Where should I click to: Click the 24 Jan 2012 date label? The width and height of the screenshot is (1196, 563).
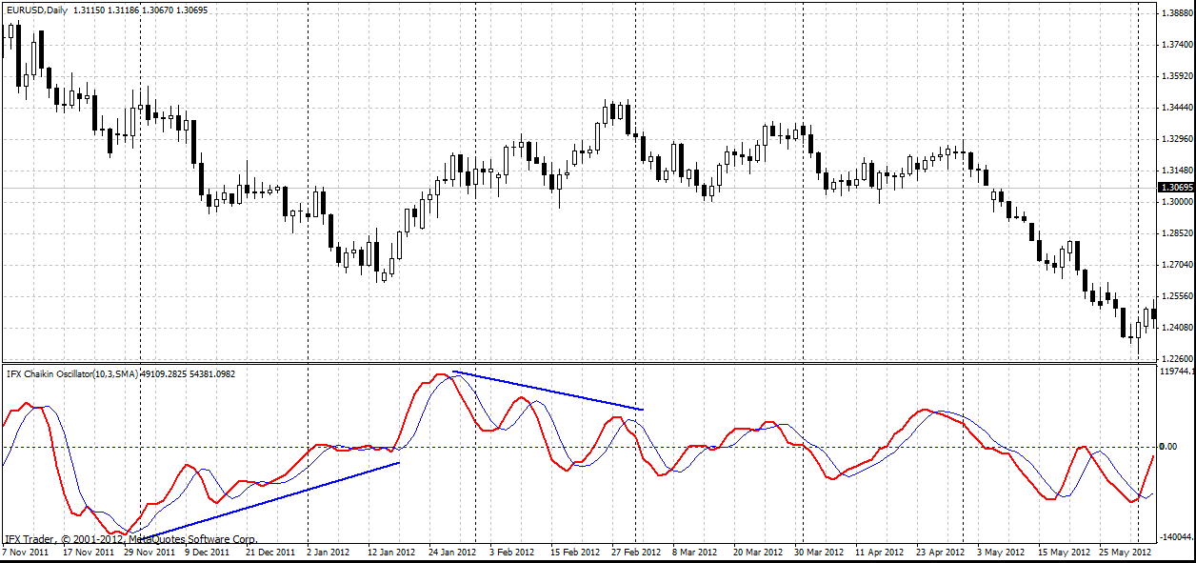tap(451, 553)
